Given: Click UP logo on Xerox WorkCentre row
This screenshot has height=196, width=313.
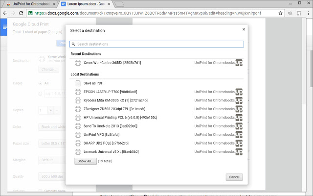Looking at the screenshot, I should 239,63.
